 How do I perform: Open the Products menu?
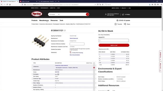coord(34,20)
